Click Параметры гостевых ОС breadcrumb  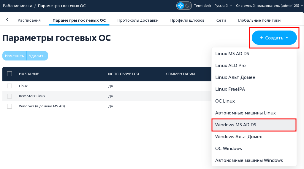point(62,6)
